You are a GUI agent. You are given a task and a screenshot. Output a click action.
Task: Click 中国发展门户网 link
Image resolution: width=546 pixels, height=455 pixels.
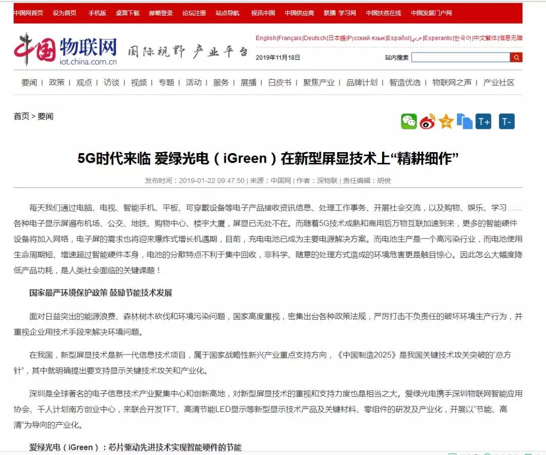click(431, 13)
